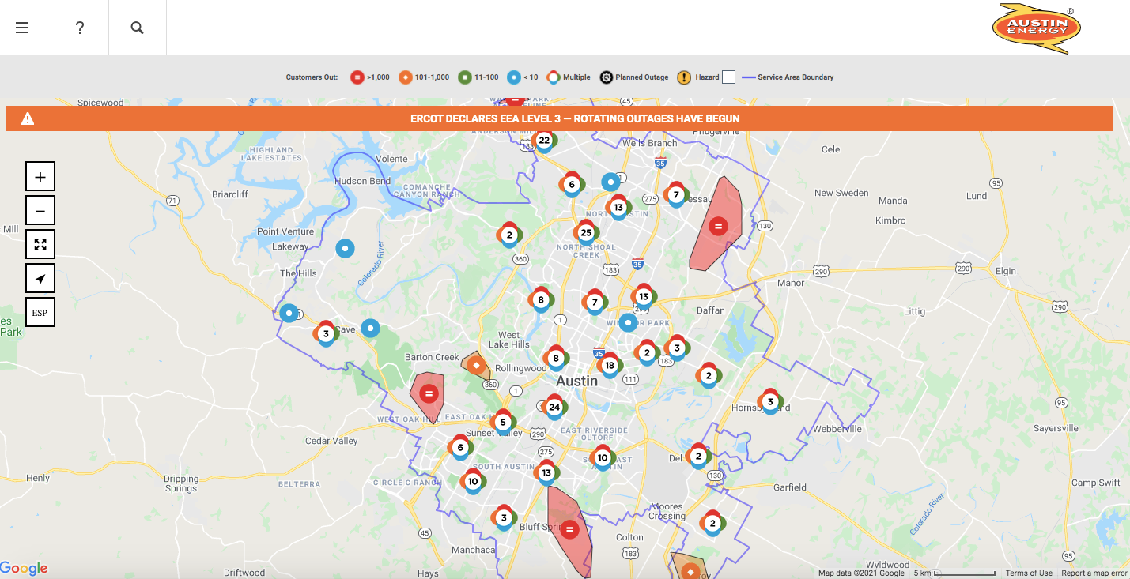Click the search magnifier icon
Image resolution: width=1130 pixels, height=579 pixels.
click(x=137, y=28)
